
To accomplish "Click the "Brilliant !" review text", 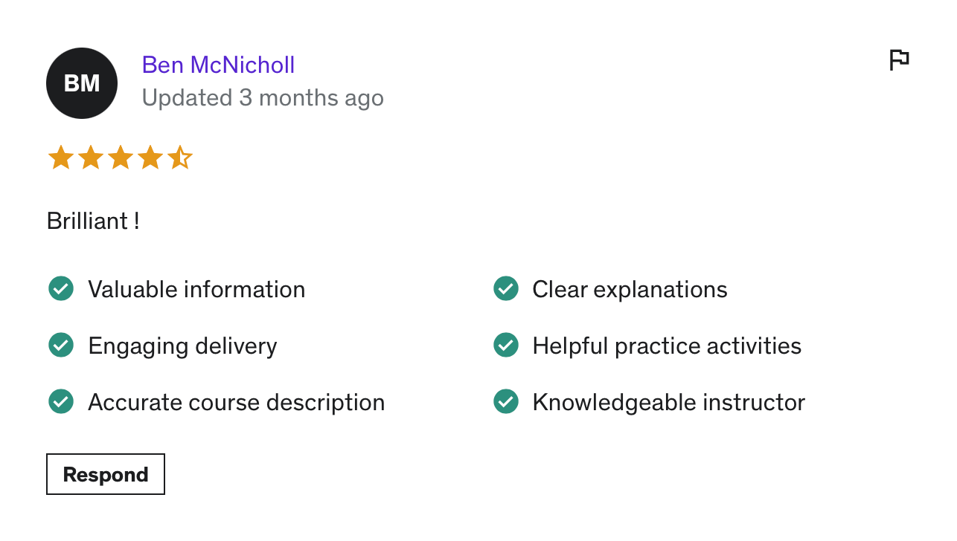I will (x=93, y=221).
